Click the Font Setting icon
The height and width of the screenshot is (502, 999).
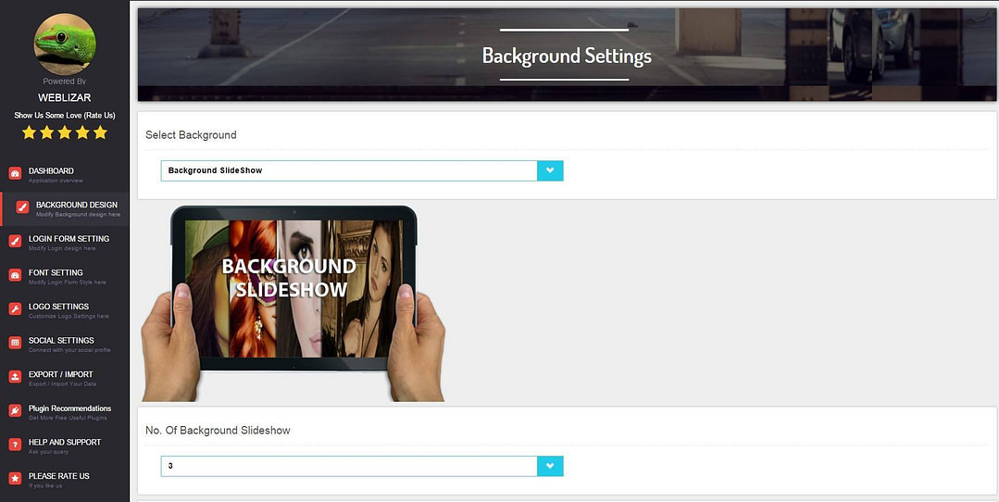point(15,275)
